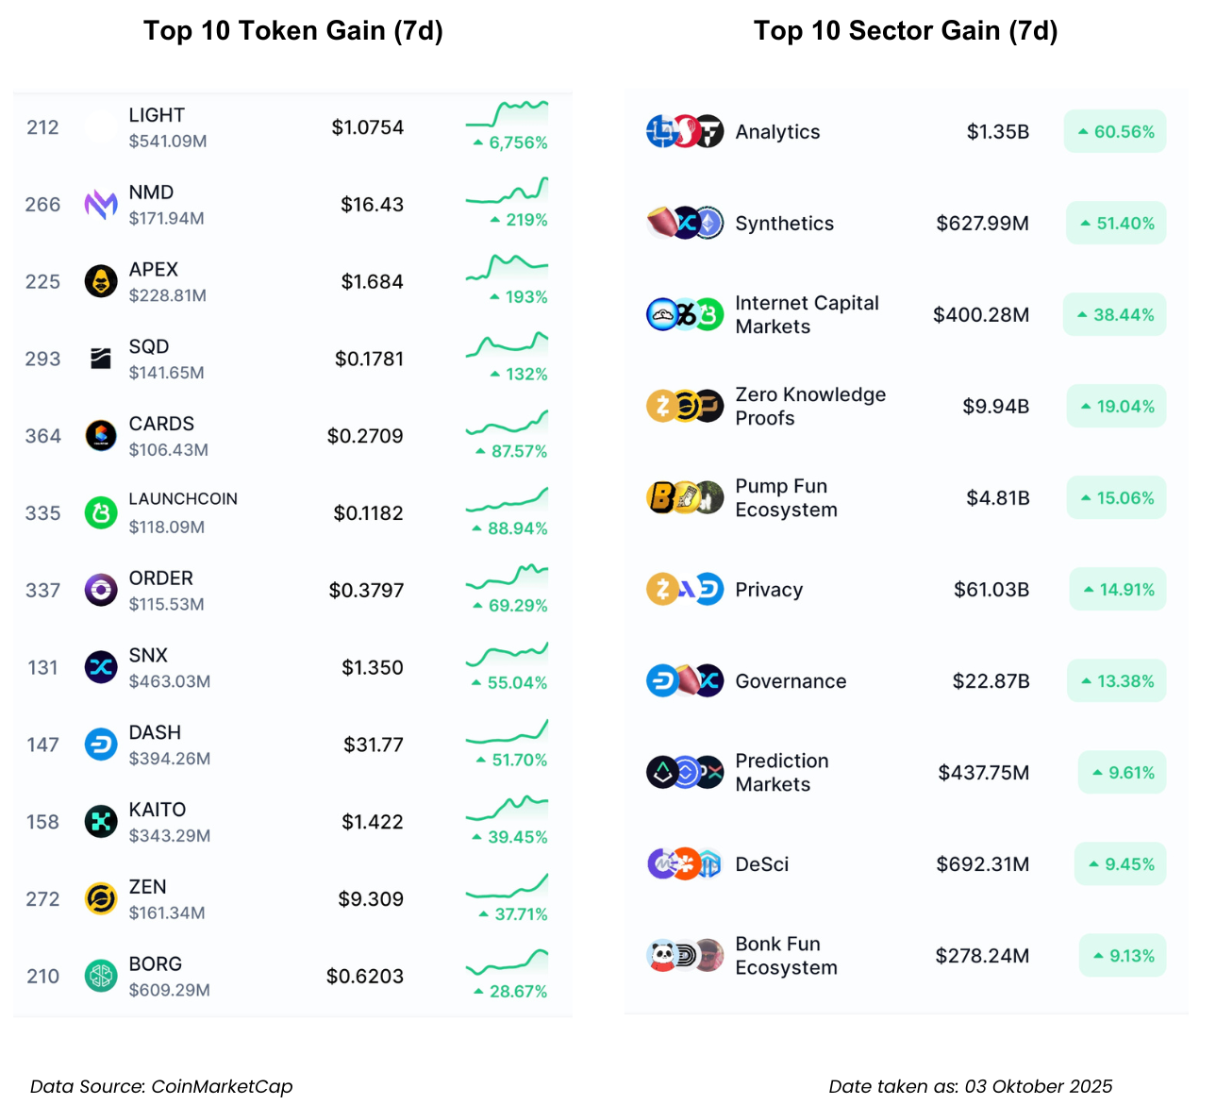Click the CARDS token logo icon
Viewport: 1216px width, 1105px height.
[x=101, y=436]
